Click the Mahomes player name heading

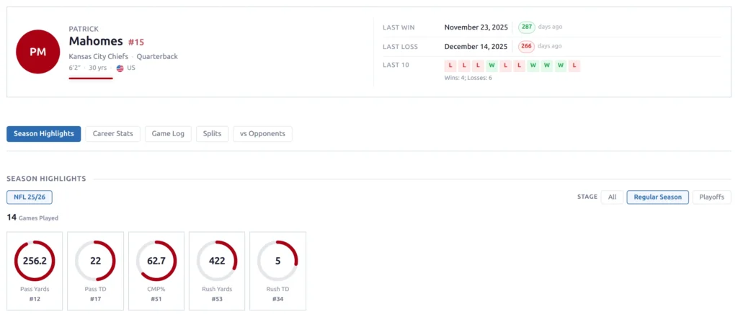coord(96,41)
